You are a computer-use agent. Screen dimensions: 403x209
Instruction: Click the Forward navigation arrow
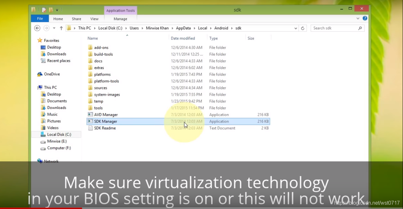(x=46, y=28)
